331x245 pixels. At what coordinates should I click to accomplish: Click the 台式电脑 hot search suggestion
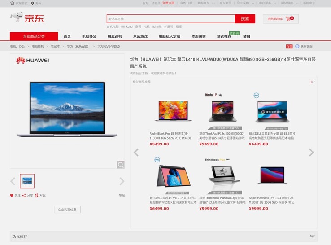point(113,26)
